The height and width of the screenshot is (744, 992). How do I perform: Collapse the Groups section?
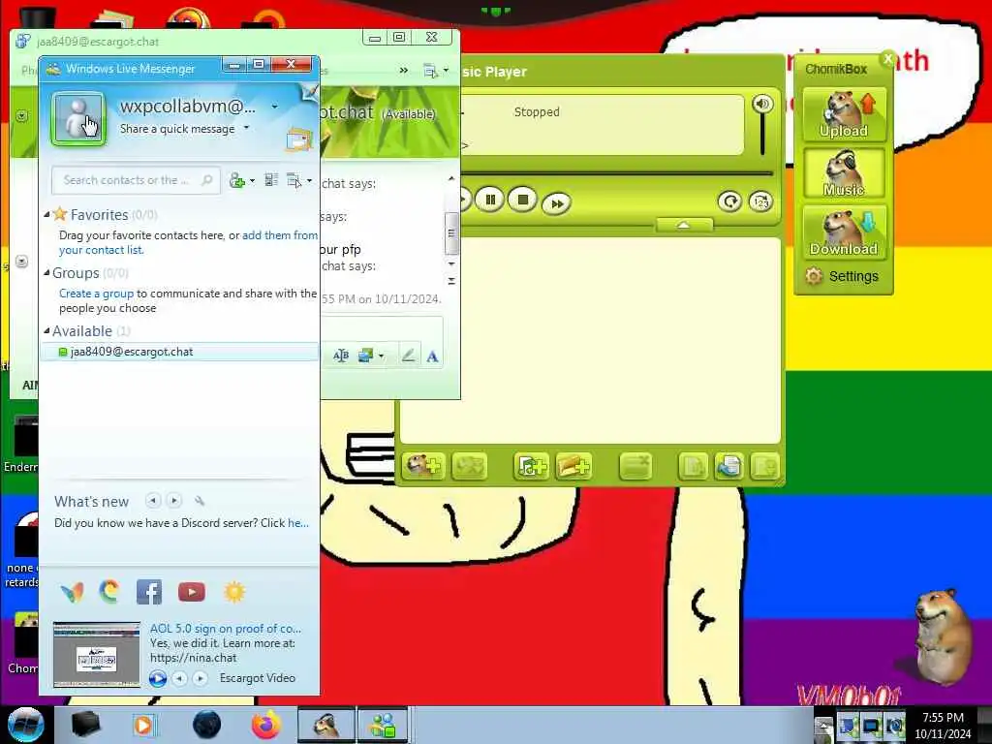46,272
